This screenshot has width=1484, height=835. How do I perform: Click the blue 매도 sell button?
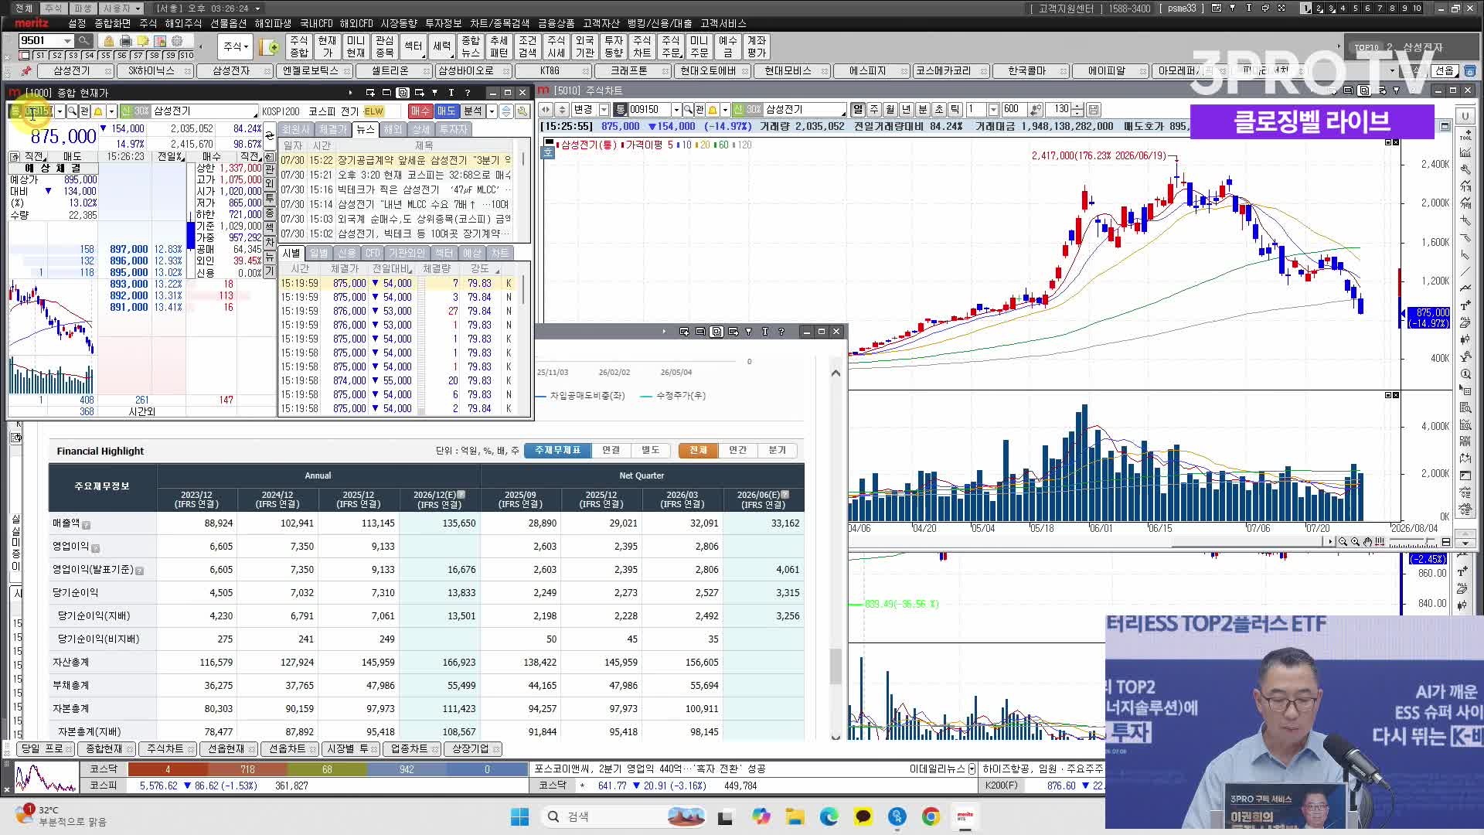coord(446,111)
